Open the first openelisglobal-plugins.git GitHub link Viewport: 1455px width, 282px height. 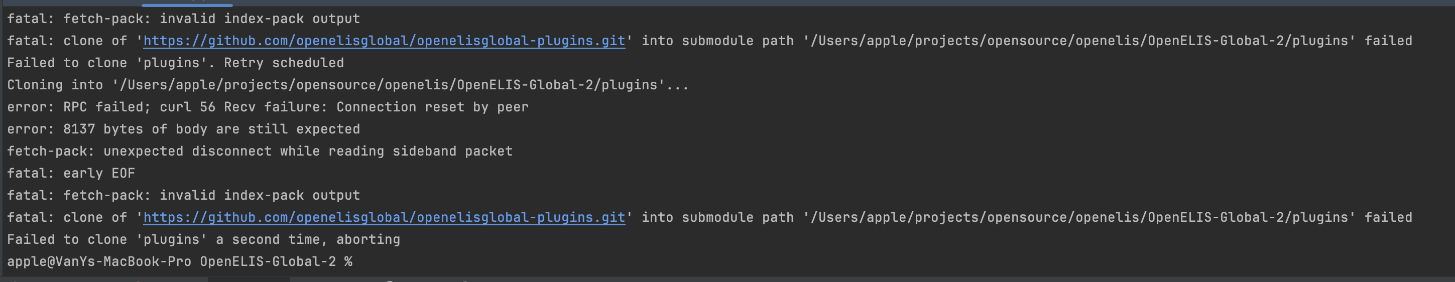[384, 41]
